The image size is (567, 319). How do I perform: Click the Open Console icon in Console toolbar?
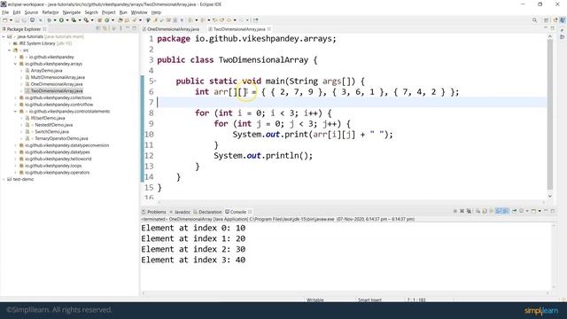pyautogui.click(x=533, y=211)
